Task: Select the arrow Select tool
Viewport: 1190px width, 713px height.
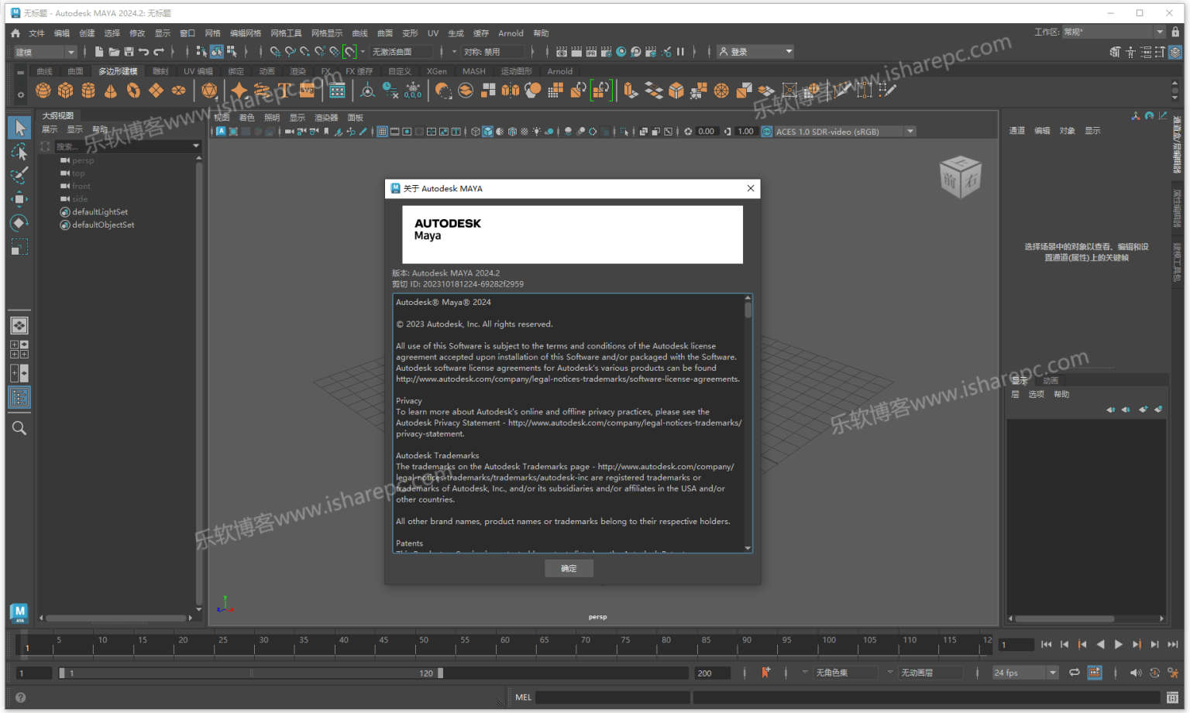Action: 19,128
